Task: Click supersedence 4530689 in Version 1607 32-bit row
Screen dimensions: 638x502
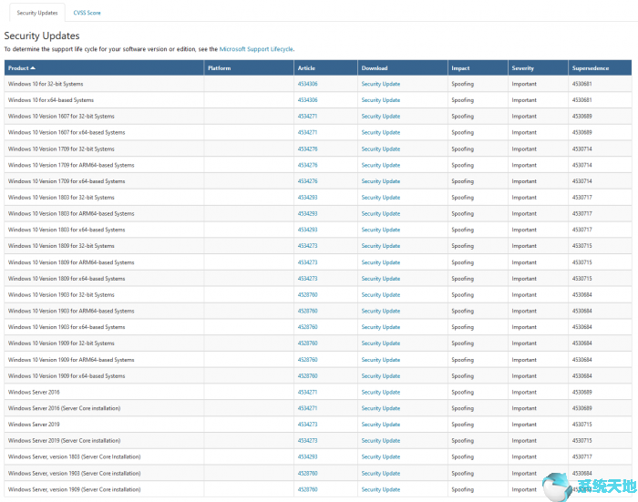Action: (581, 117)
